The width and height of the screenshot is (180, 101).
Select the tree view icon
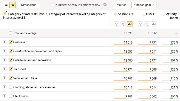pos(13,5)
